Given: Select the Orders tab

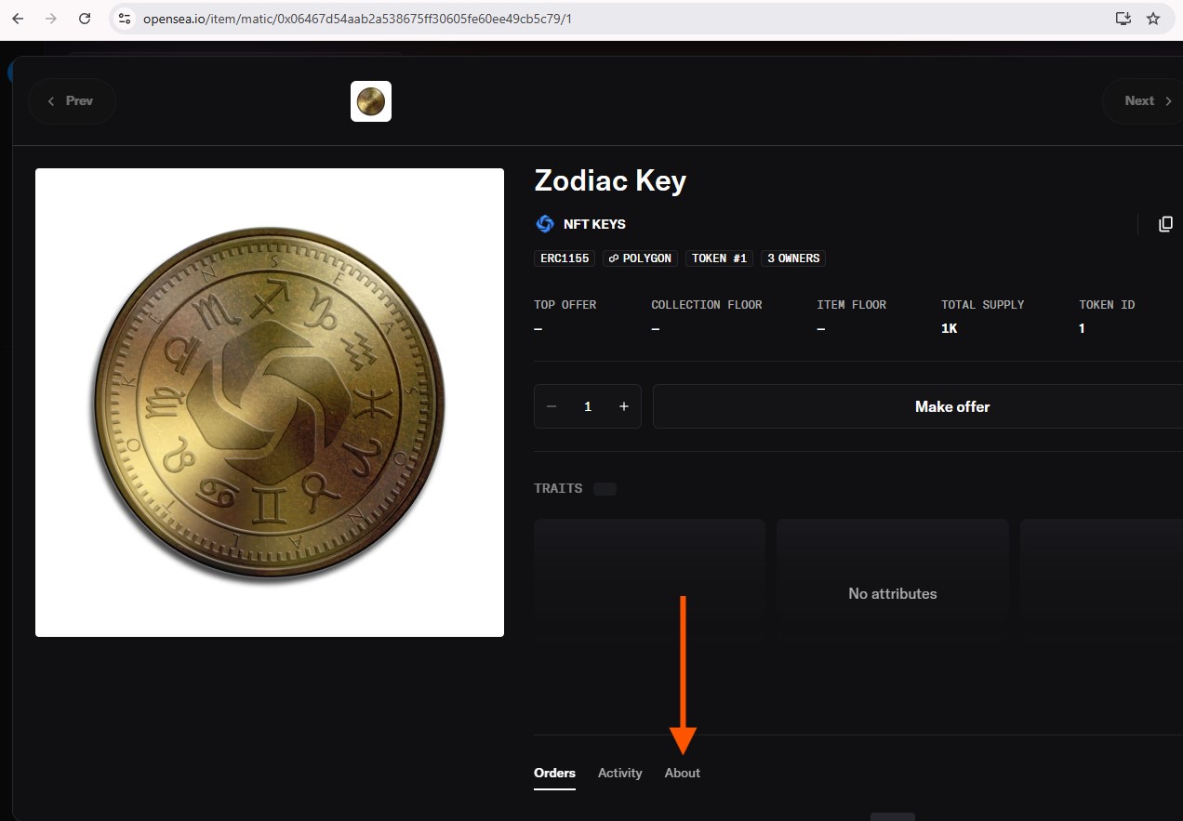Looking at the screenshot, I should 554,774.
